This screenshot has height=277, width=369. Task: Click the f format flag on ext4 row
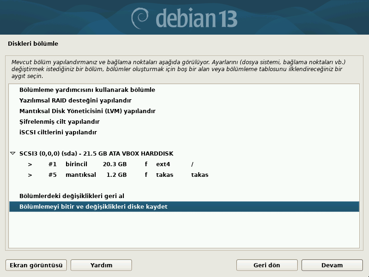tap(146, 164)
